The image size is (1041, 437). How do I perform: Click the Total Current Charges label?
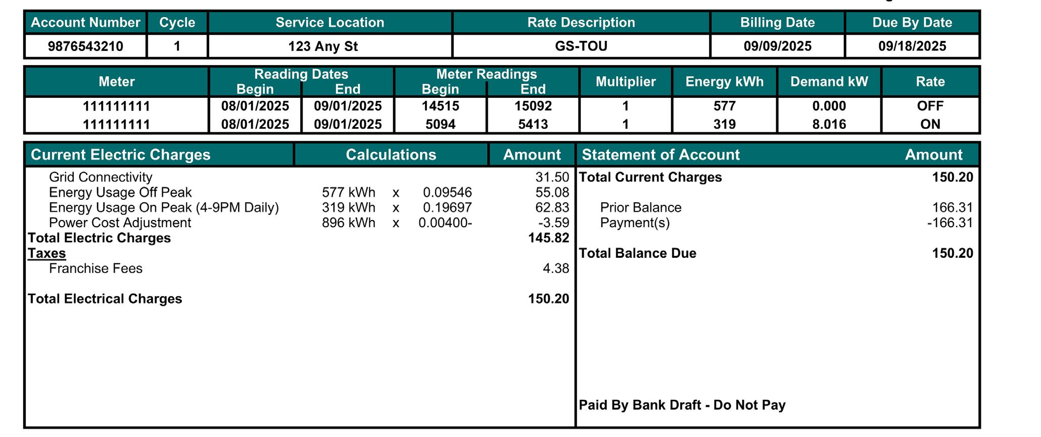[x=650, y=177]
